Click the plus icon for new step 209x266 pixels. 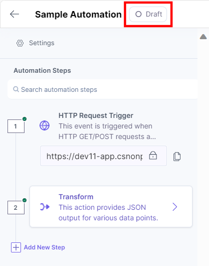pyautogui.click(x=16, y=247)
